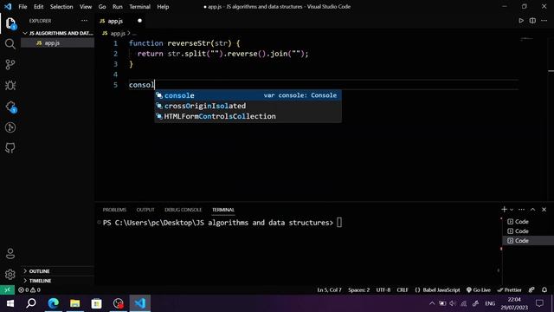Change Spaces: 2 indentation setting
Screen dimensions: 554x312
point(358,289)
